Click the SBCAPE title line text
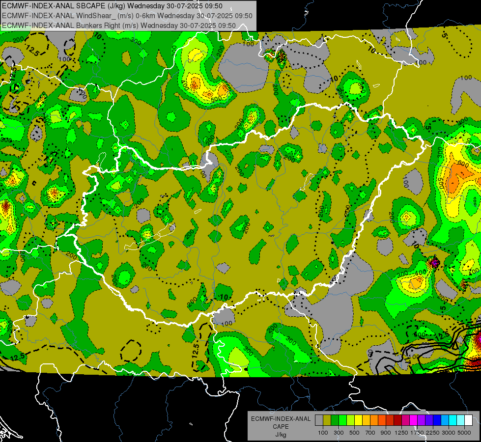 [113, 6]
